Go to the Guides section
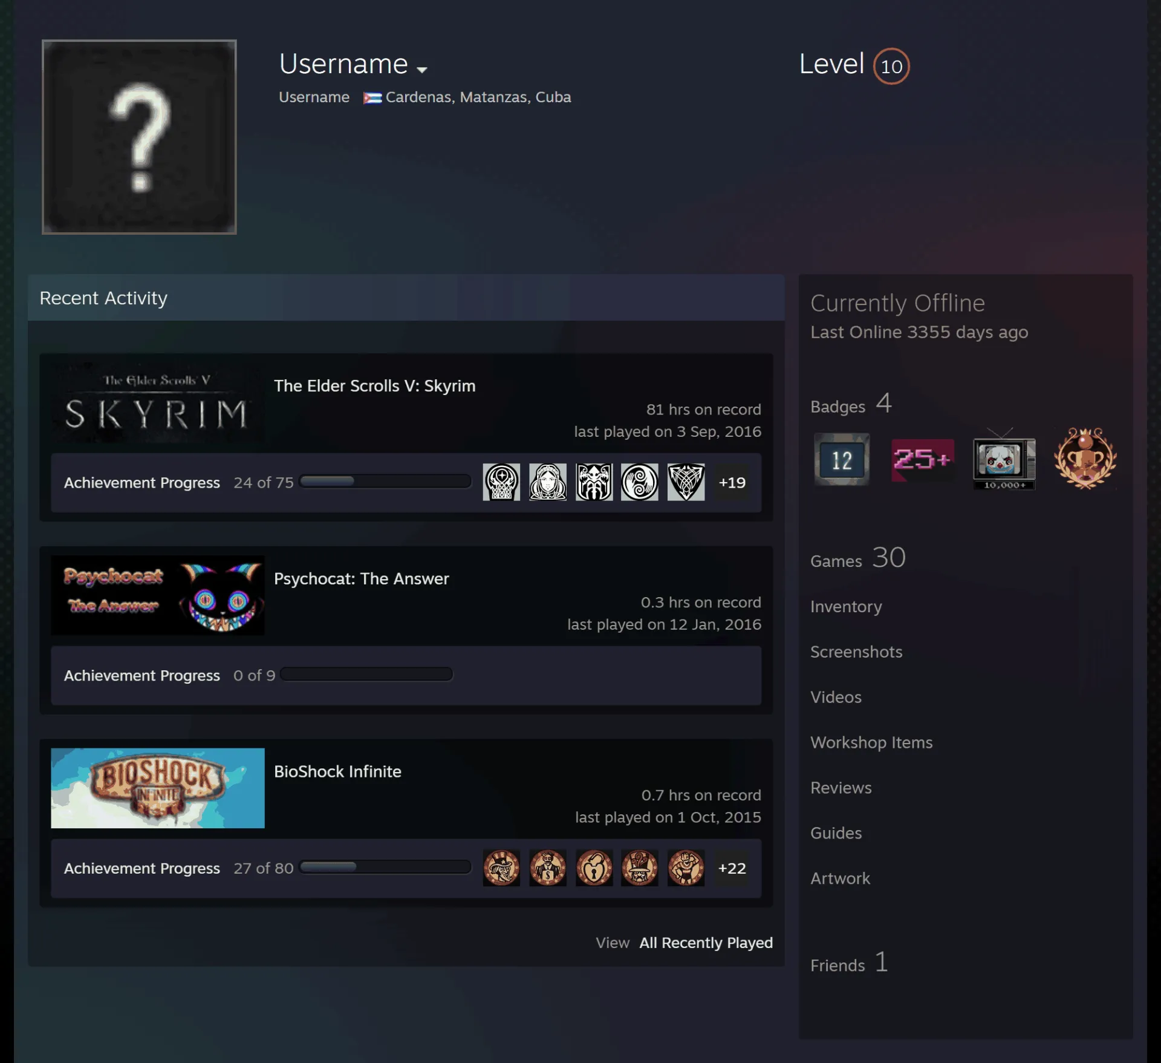The width and height of the screenshot is (1161, 1063). click(x=836, y=833)
